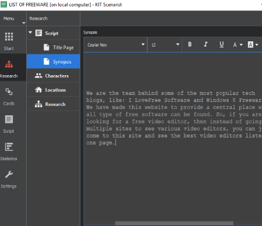Click the Start label in sidebar
The width and height of the screenshot is (262, 226).
click(x=9, y=48)
